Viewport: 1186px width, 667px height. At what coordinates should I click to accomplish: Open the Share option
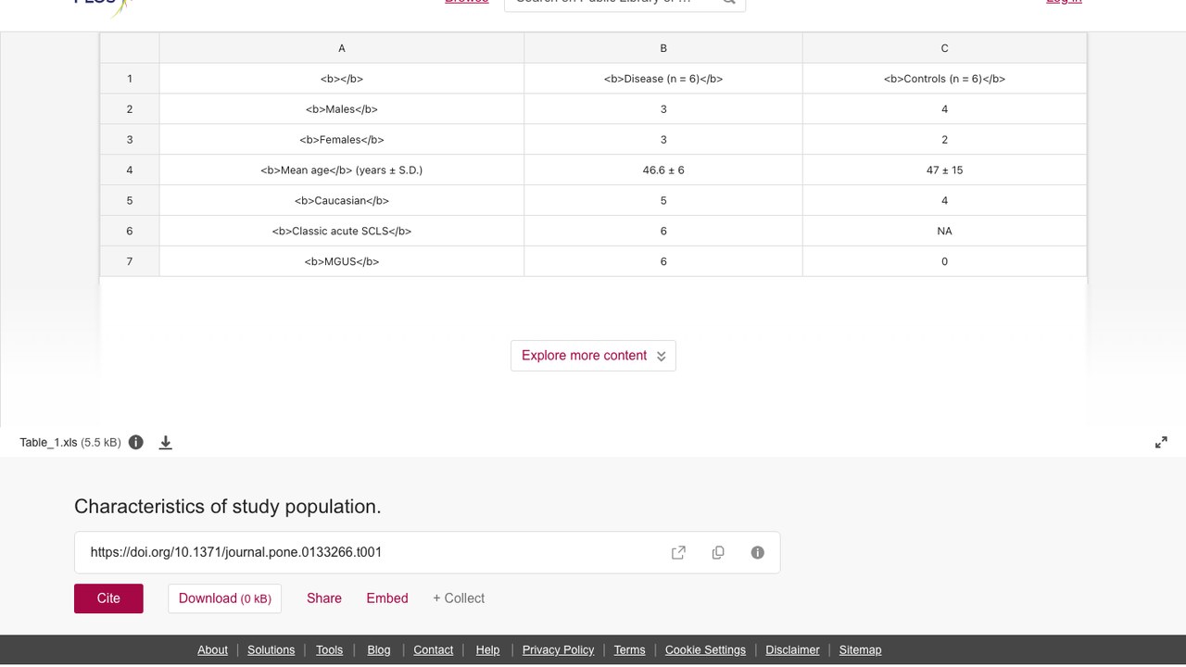324,598
